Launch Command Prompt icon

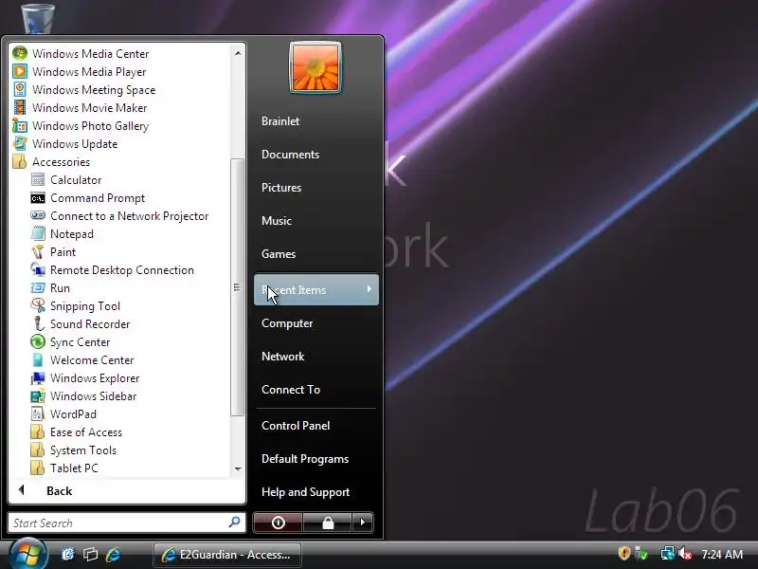[x=38, y=198]
